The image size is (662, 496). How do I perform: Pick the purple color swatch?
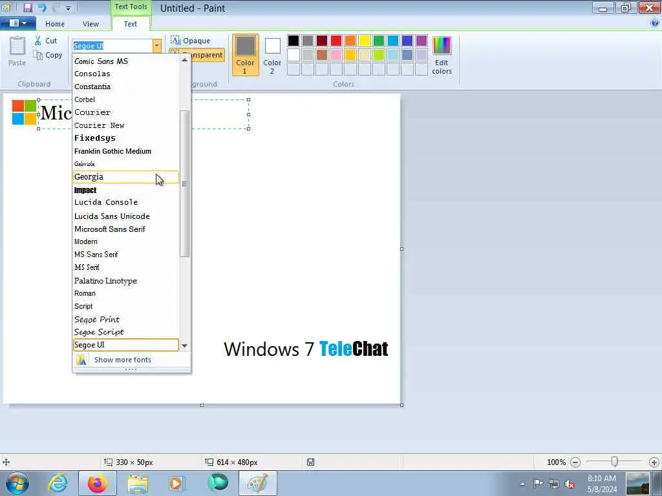(x=422, y=41)
